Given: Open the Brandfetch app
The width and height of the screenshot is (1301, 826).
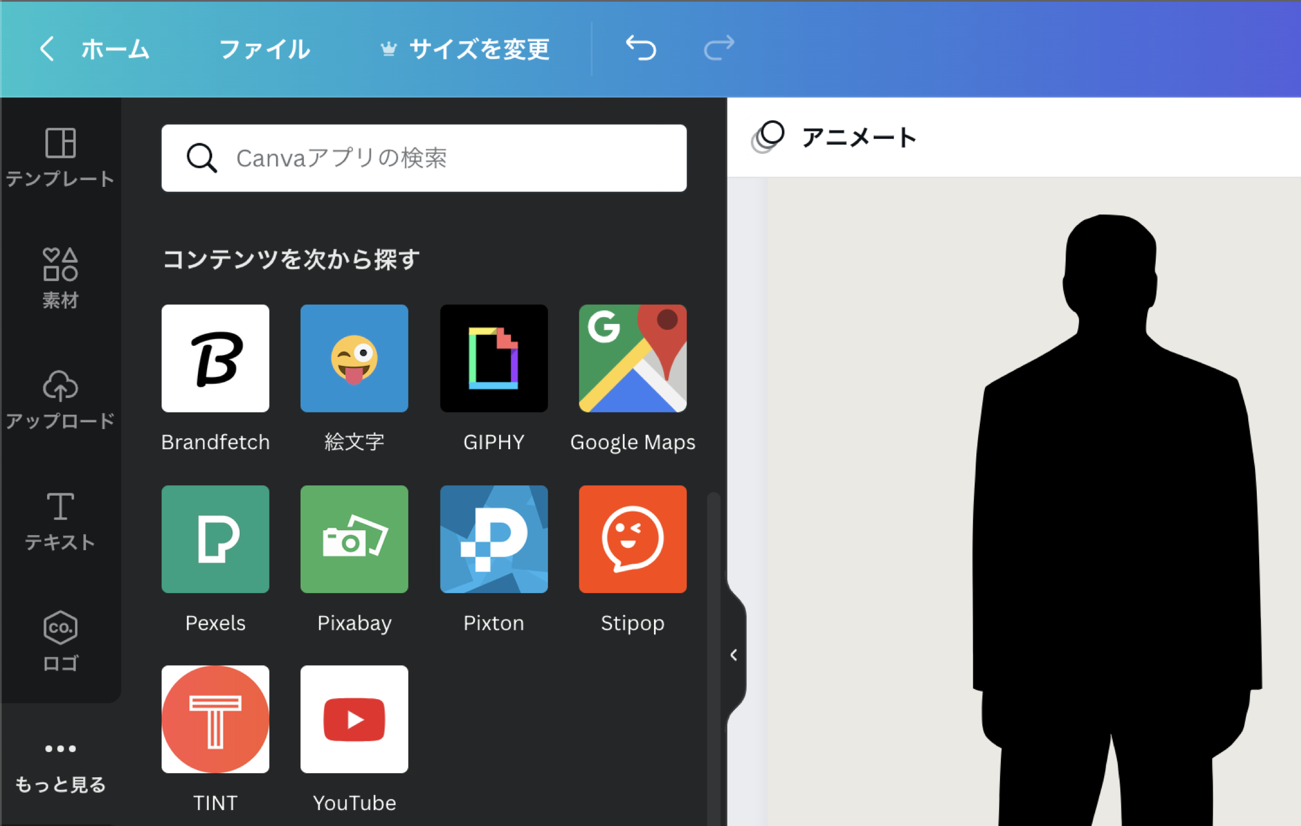Looking at the screenshot, I should [x=215, y=358].
